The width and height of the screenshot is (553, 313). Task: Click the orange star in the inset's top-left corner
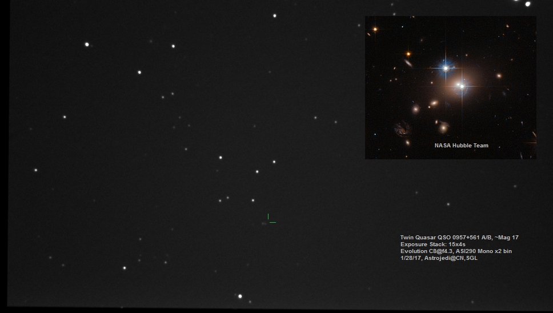point(375,29)
